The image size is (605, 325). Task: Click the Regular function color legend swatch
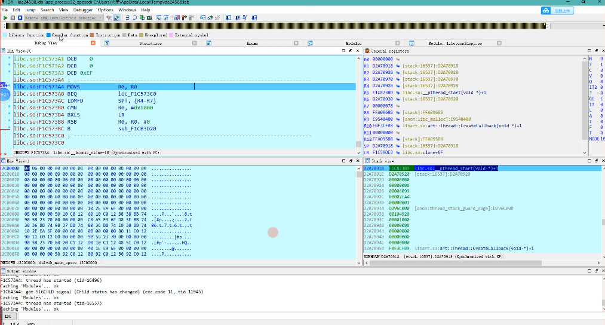pos(49,35)
